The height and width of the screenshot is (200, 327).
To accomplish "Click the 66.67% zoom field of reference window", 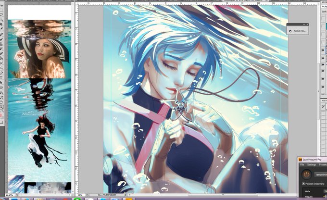I will (10, 195).
